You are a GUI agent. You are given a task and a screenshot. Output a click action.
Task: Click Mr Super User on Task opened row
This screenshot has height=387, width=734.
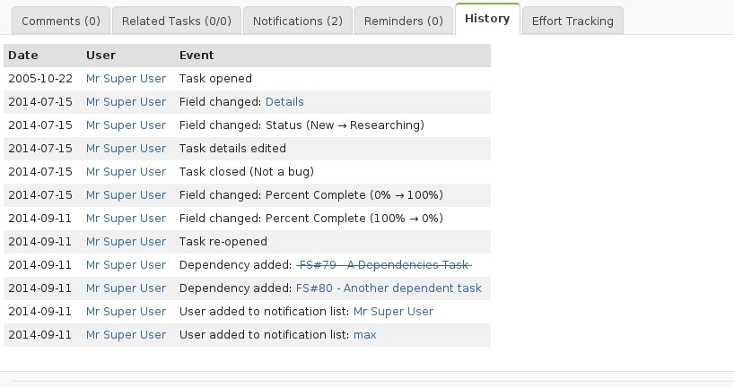click(126, 79)
